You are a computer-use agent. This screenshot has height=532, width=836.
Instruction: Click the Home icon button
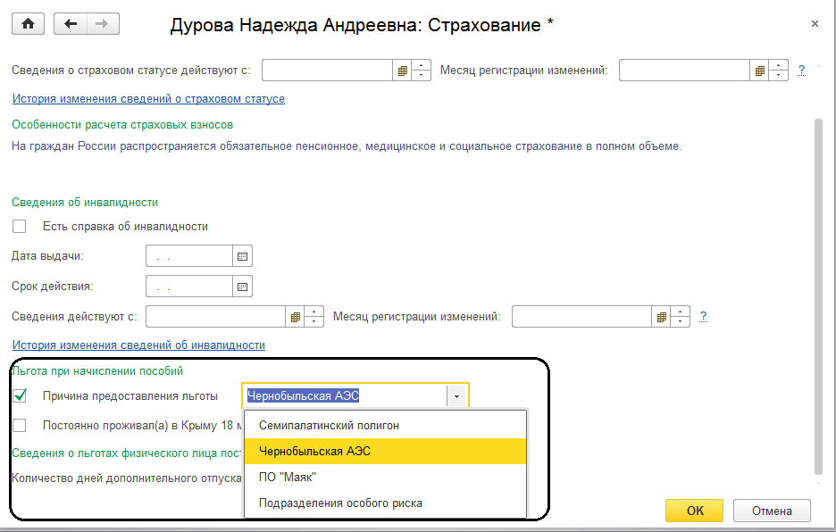coord(27,24)
